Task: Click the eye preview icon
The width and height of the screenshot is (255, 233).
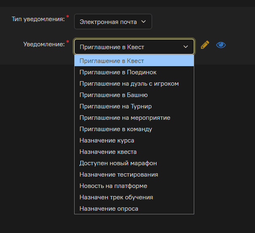Action: pyautogui.click(x=221, y=45)
